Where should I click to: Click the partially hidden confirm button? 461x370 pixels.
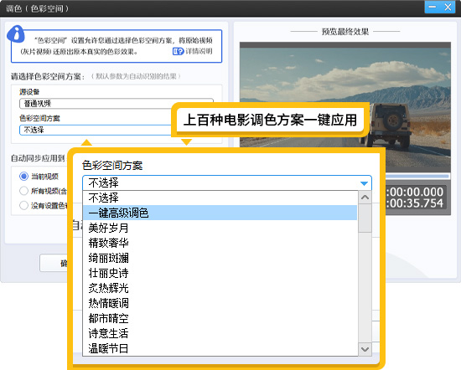click(54, 263)
